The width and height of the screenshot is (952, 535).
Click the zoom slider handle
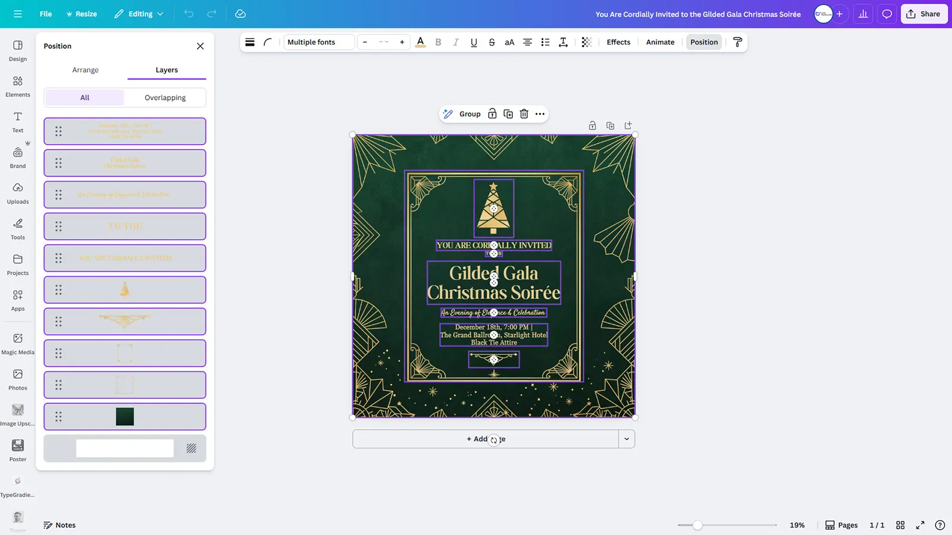697,525
